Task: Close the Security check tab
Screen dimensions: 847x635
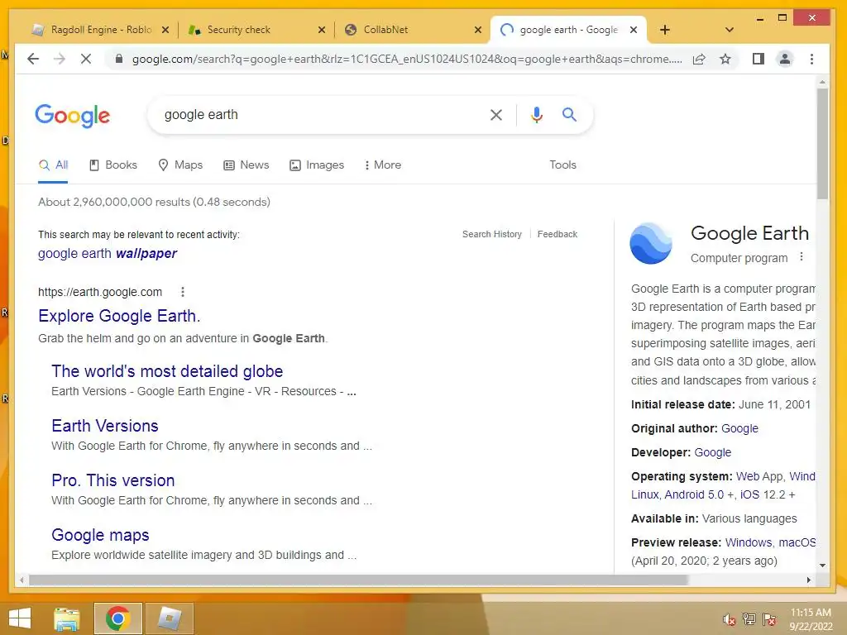Action: click(322, 30)
